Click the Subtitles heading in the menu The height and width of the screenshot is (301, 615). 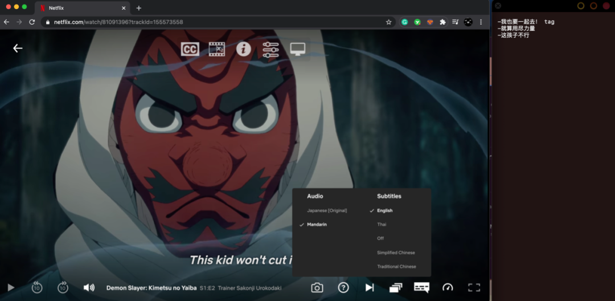[389, 196]
